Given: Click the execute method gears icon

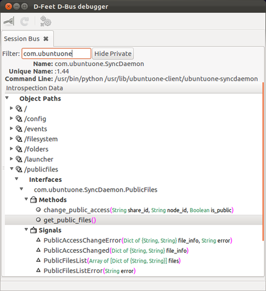Looking at the screenshot, I should click(46, 21).
